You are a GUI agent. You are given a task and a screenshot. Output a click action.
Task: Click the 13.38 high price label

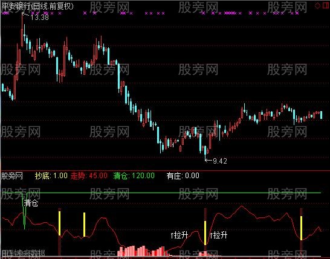[39, 18]
